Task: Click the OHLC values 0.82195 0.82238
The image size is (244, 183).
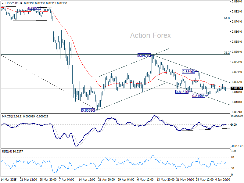Action: tap(34, 3)
